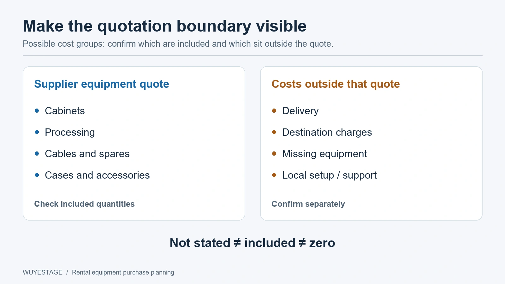
Task: Click the Confirm separately text
Action: click(x=308, y=204)
